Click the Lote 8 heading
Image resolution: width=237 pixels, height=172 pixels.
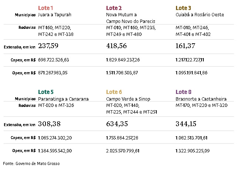(183, 92)
